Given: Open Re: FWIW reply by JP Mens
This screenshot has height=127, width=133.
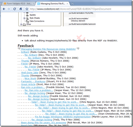Looking at the screenshot, I should 34,70.
